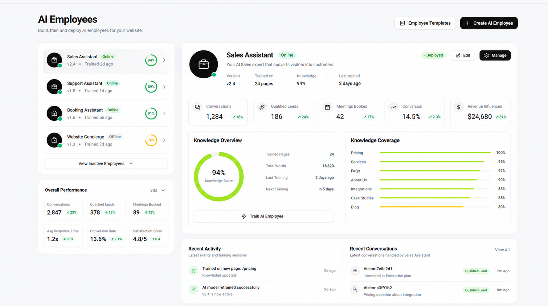Click the Deployed status badge

[434, 55]
